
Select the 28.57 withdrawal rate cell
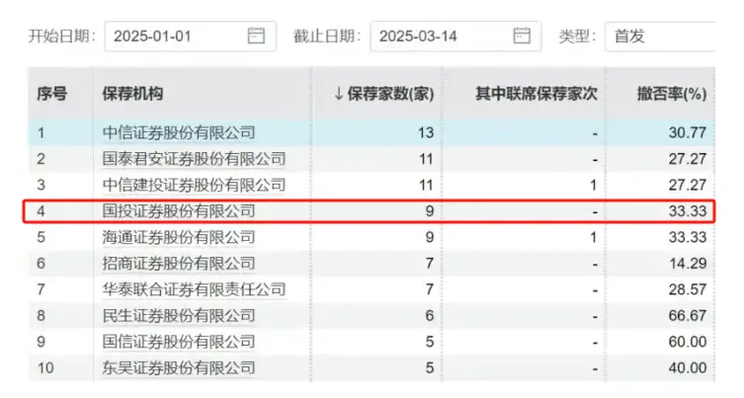pos(688,289)
